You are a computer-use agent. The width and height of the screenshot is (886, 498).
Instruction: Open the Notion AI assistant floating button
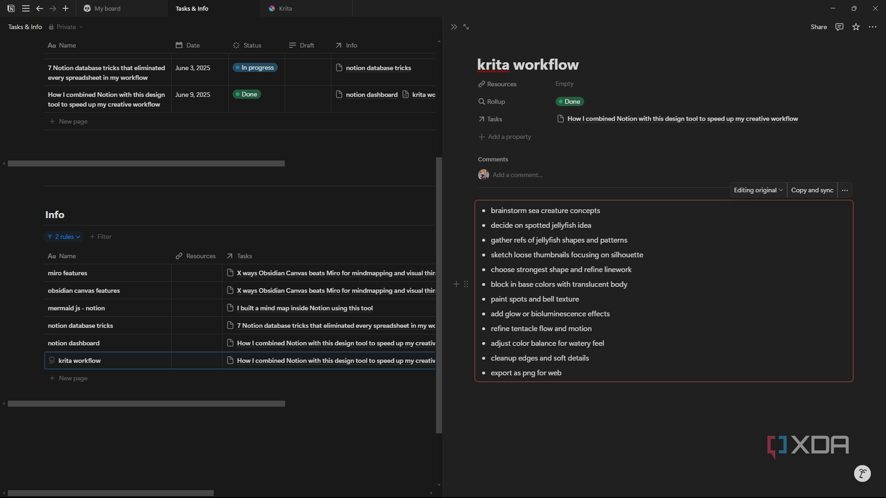pos(862,473)
